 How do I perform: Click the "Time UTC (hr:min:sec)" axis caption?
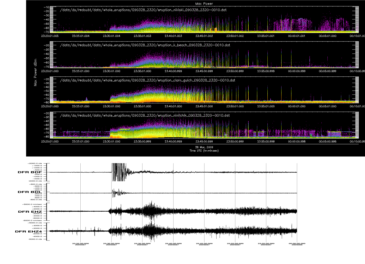tap(204, 151)
